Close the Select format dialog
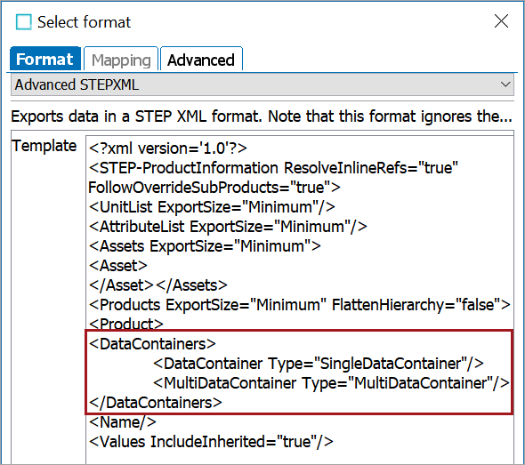This screenshot has height=465, width=525. click(x=501, y=21)
